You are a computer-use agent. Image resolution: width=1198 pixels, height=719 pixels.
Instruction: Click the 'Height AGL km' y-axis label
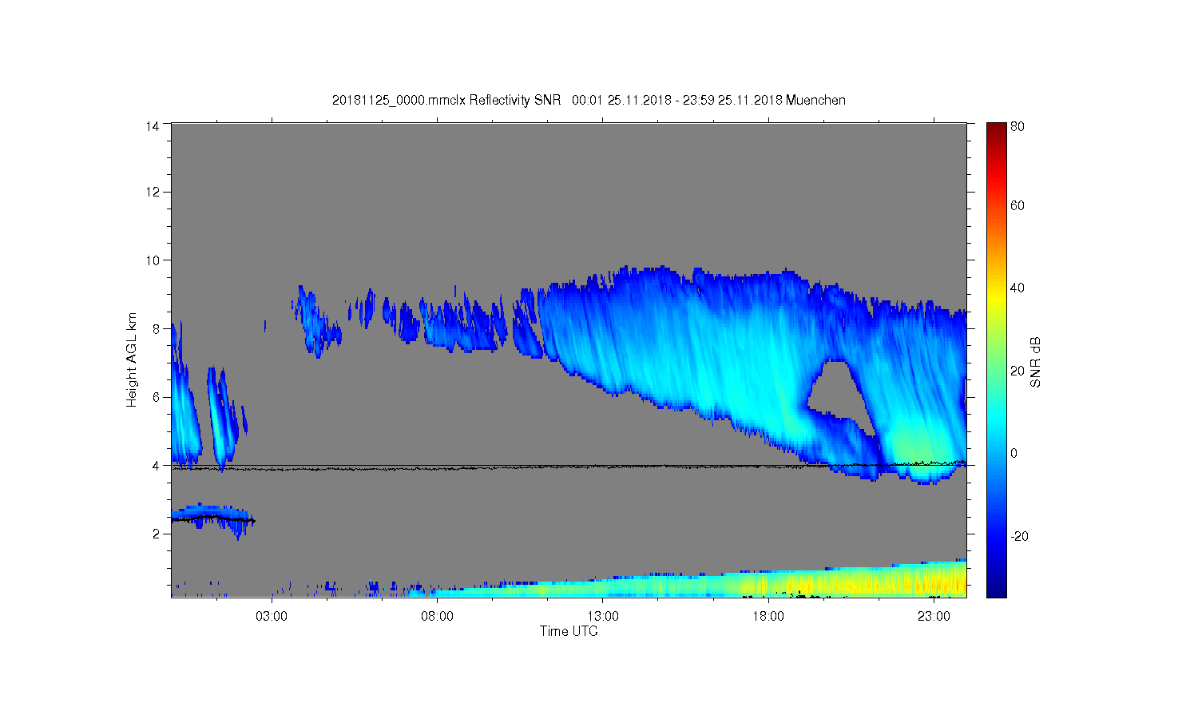click(x=132, y=359)
